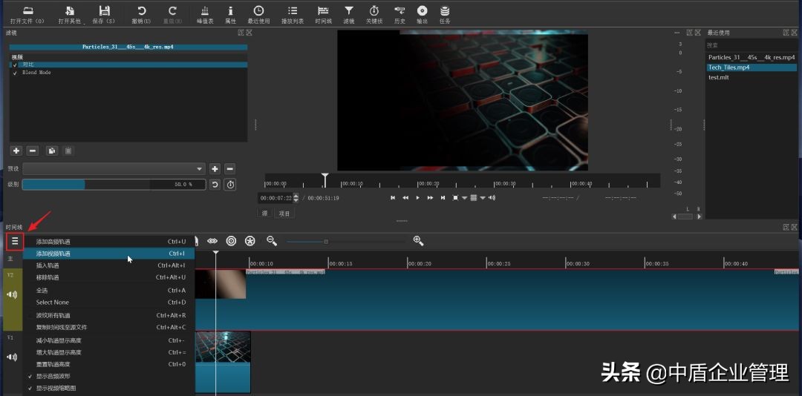The image size is (802, 396).
Task: Switch to the 项目 tab under the player
Action: pyautogui.click(x=284, y=214)
